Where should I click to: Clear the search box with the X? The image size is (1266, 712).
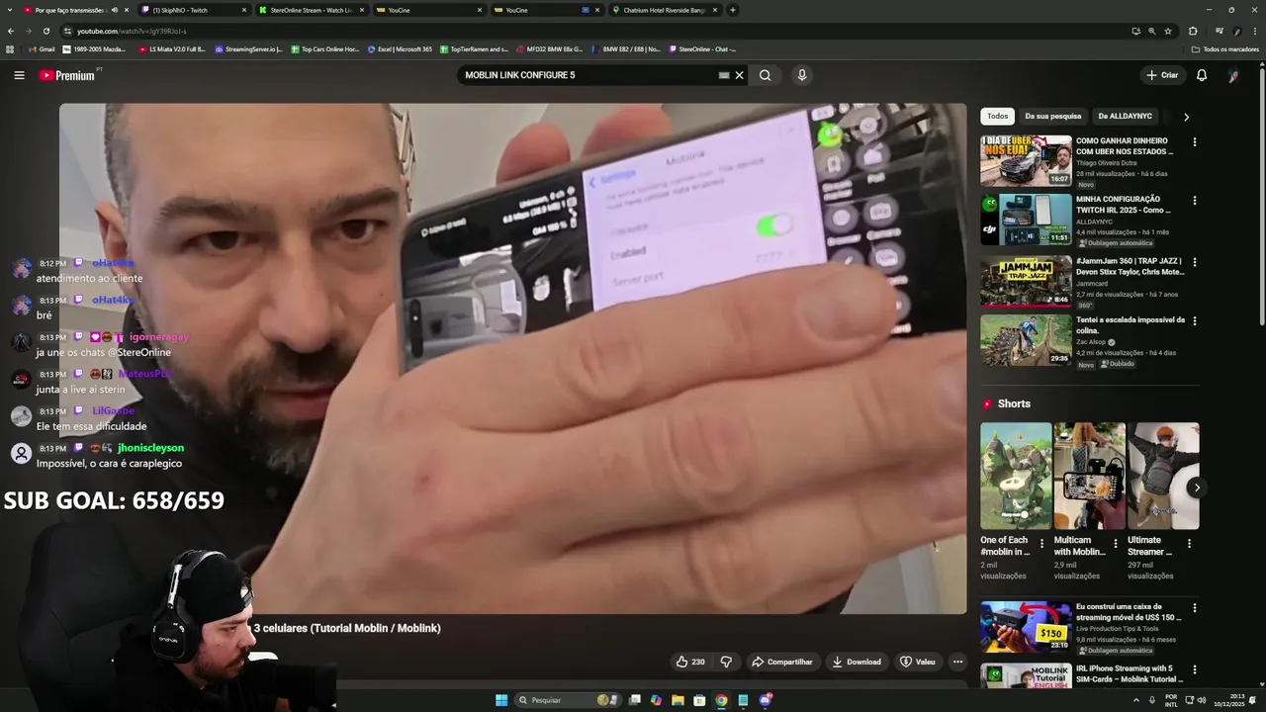tap(739, 75)
